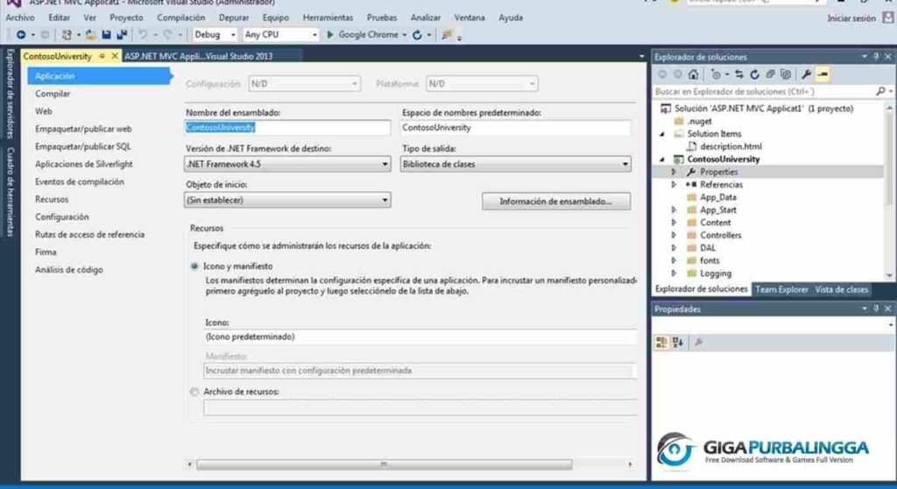
Task: Open the Proyecto menu
Action: point(126,18)
